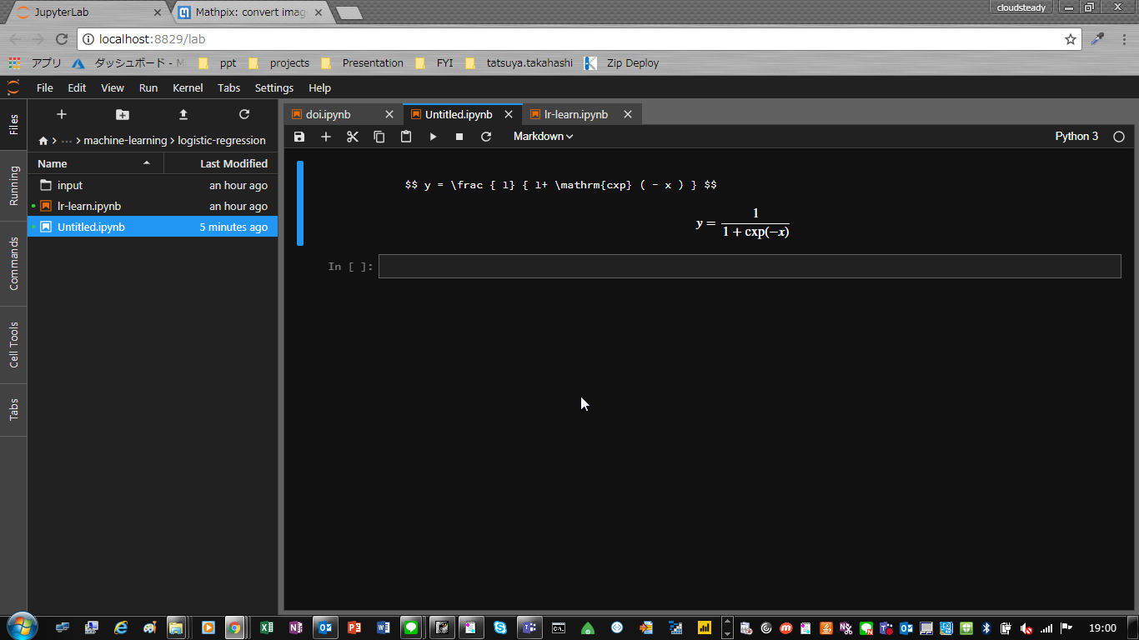The height and width of the screenshot is (640, 1139).
Task: Open the Markdown cell type dropdown
Action: click(x=542, y=136)
